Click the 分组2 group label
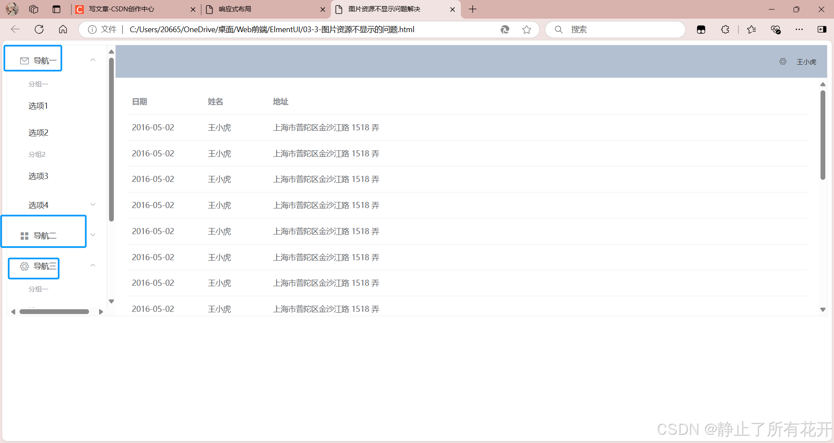The image size is (834, 443). pos(37,155)
